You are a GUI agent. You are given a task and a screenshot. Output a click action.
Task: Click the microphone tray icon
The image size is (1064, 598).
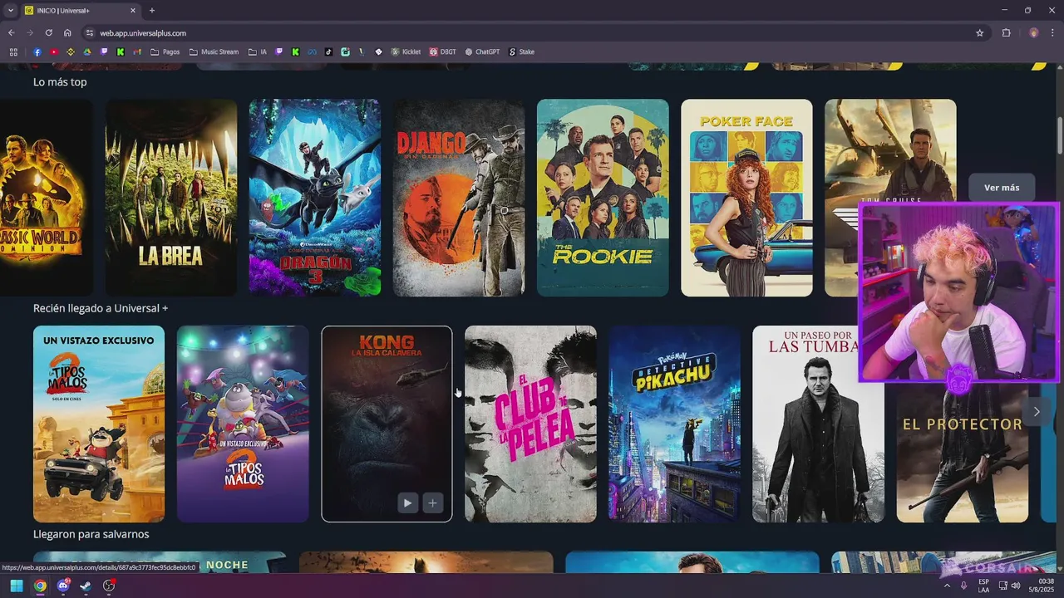pos(964,586)
